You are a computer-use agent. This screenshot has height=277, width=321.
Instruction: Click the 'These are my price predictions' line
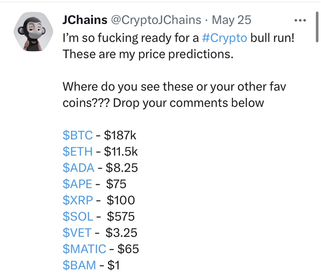point(148,54)
